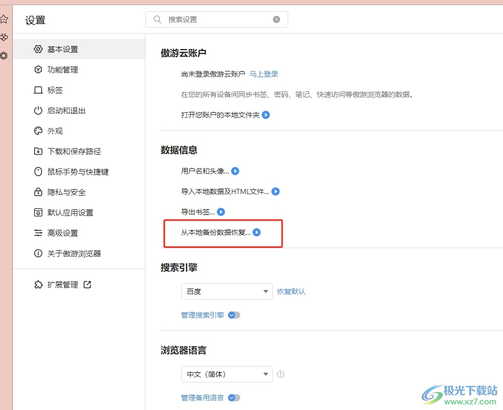Click the arrow next to 导入本地数据及HTML文件
Viewport: 503px width, 410px height.
point(275,191)
